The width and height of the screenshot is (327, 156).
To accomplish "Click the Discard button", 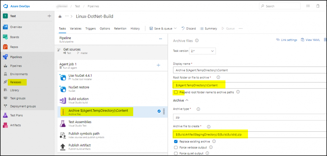I will coord(188,28).
